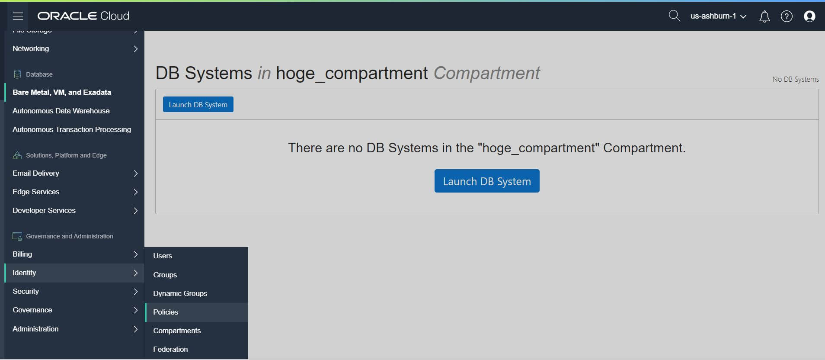
Task: Click the small Launch DB System toolbar button
Action: [198, 105]
